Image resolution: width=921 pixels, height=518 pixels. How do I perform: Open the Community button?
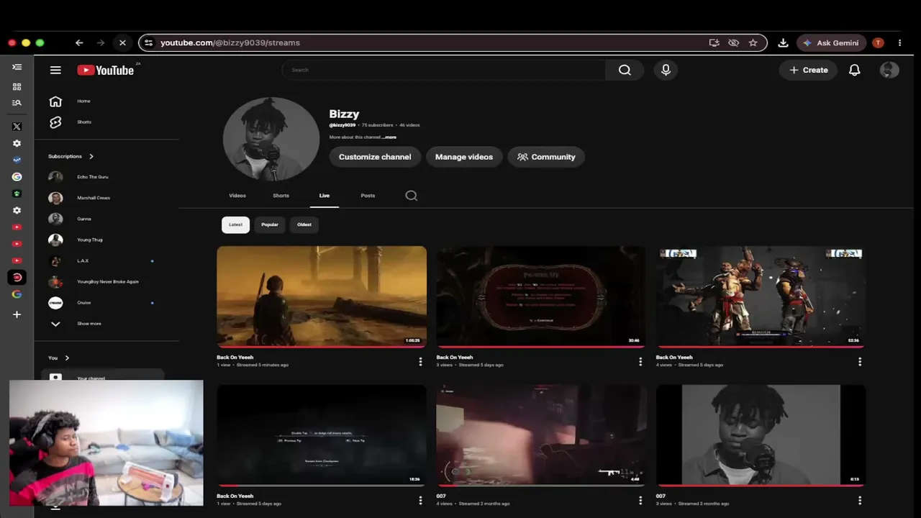[x=546, y=157]
